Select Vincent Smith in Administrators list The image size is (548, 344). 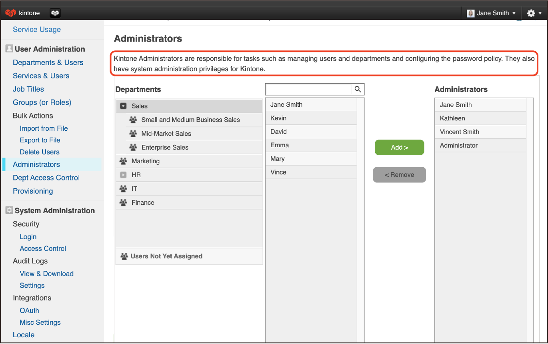pos(459,132)
